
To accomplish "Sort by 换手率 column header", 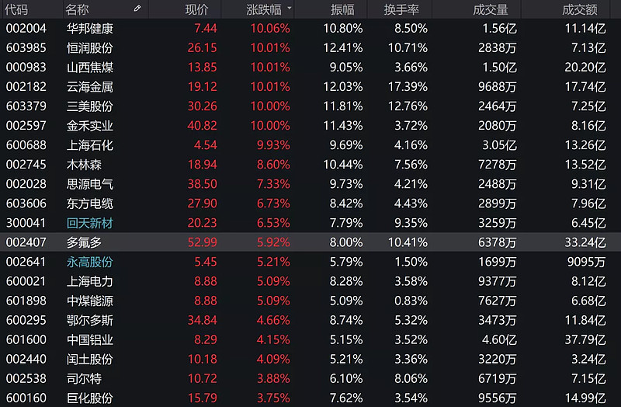I will click(401, 9).
